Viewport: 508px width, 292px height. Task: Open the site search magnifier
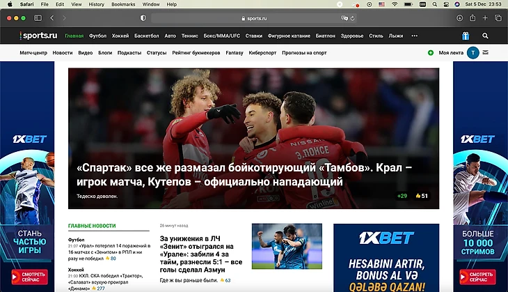coord(485,36)
